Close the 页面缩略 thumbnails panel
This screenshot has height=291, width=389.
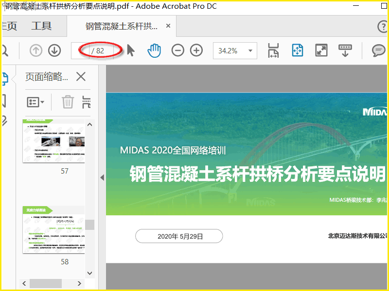pos(81,77)
